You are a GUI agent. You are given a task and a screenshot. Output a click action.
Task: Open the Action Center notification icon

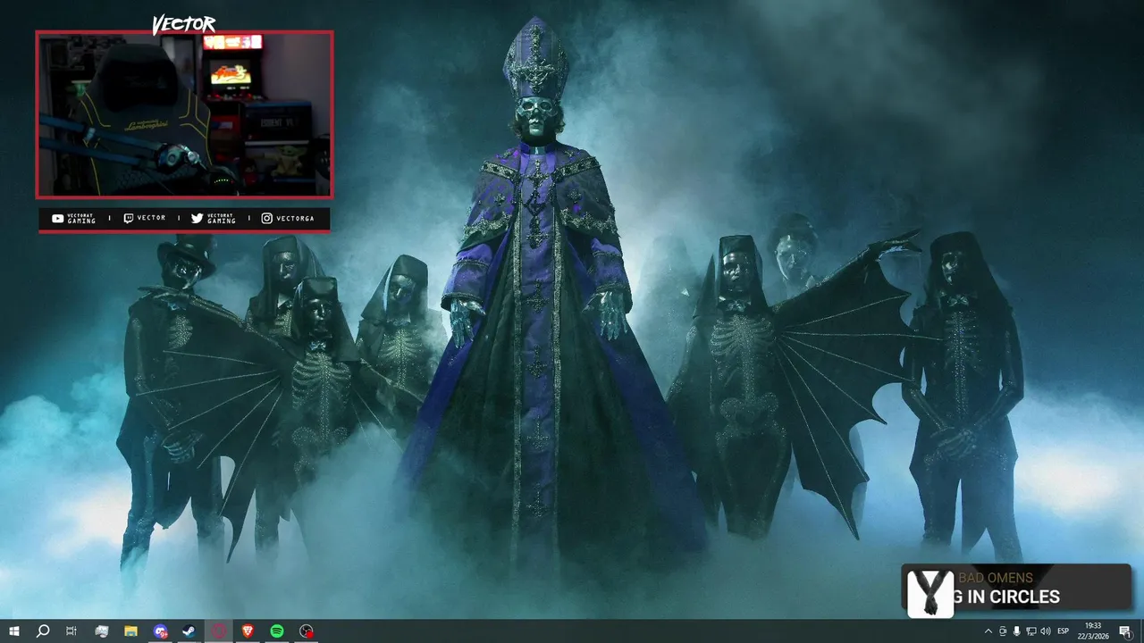[1125, 631]
